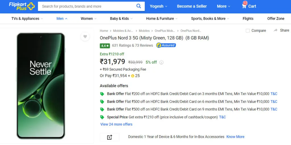
Task: Click Become a Seller
Action: pyautogui.click(x=192, y=6)
